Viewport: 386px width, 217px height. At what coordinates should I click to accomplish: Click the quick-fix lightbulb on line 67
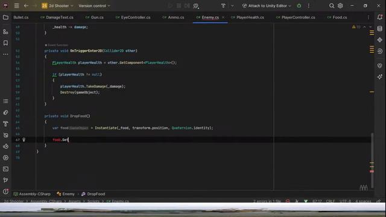[24, 140]
